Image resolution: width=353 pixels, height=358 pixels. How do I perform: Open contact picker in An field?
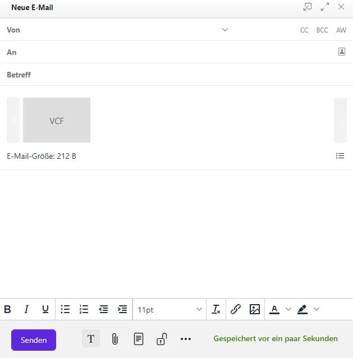(x=341, y=52)
